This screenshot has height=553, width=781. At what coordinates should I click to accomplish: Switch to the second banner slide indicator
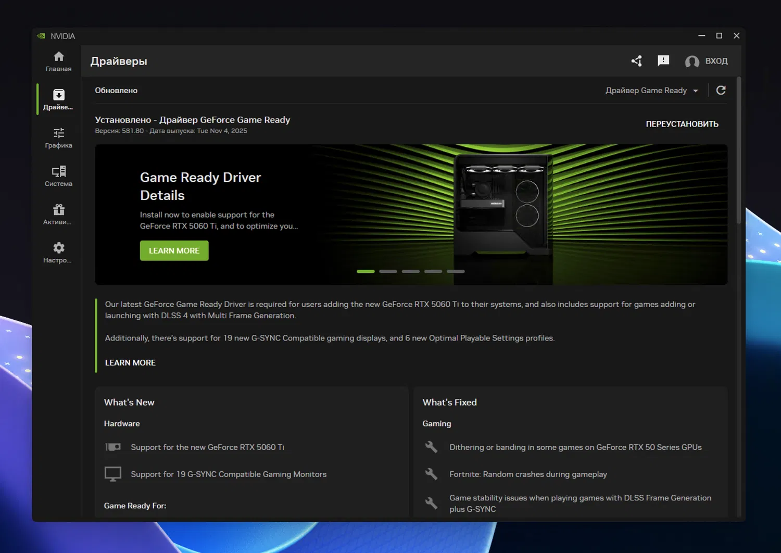(x=388, y=271)
